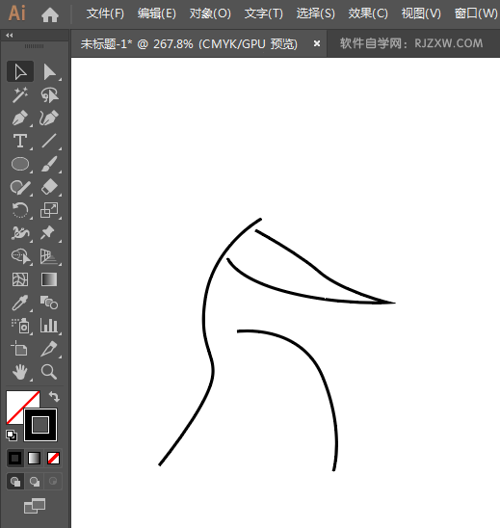This screenshot has width=500, height=528.
Task: Click the Stroke color swatch
Action: pos(40,425)
